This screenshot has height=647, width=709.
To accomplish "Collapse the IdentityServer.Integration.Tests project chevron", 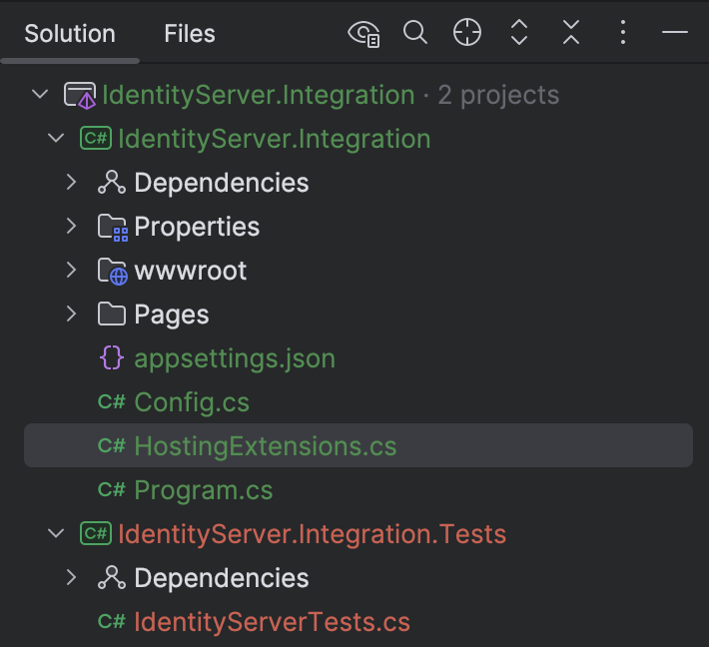I will pyautogui.click(x=56, y=533).
